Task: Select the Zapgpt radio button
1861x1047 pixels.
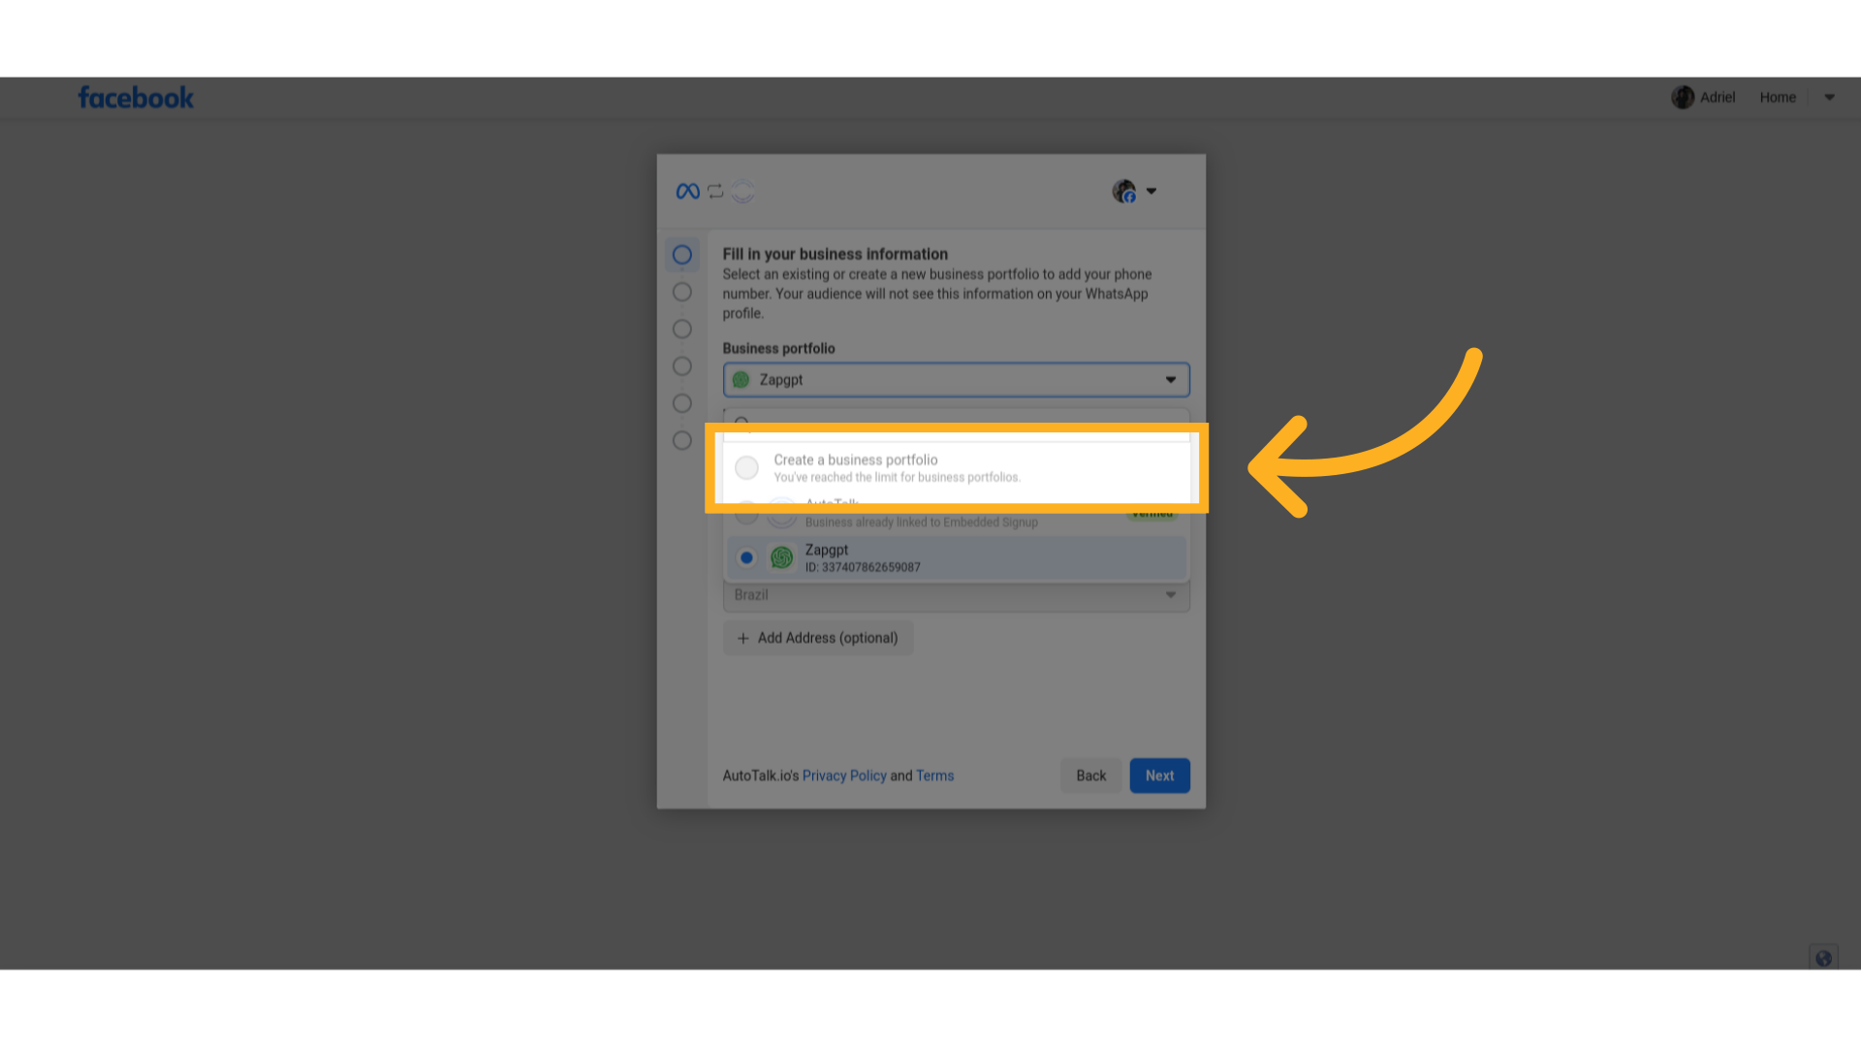Action: pyautogui.click(x=746, y=557)
